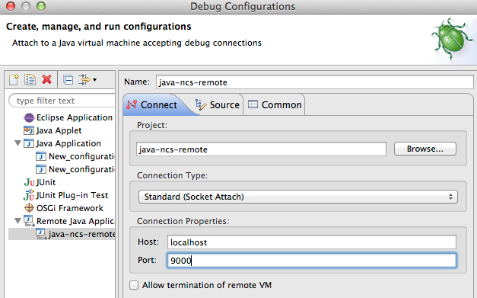Enable Allow termination of remote VM
The image size is (477, 298).
point(134,285)
